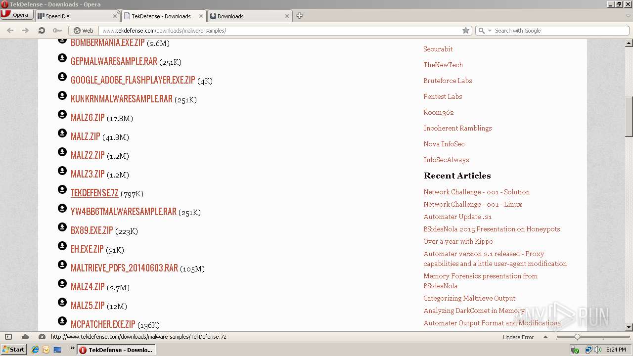Close the Speed Dial tab
Image resolution: width=633 pixels, height=356 pixels.
click(x=115, y=16)
